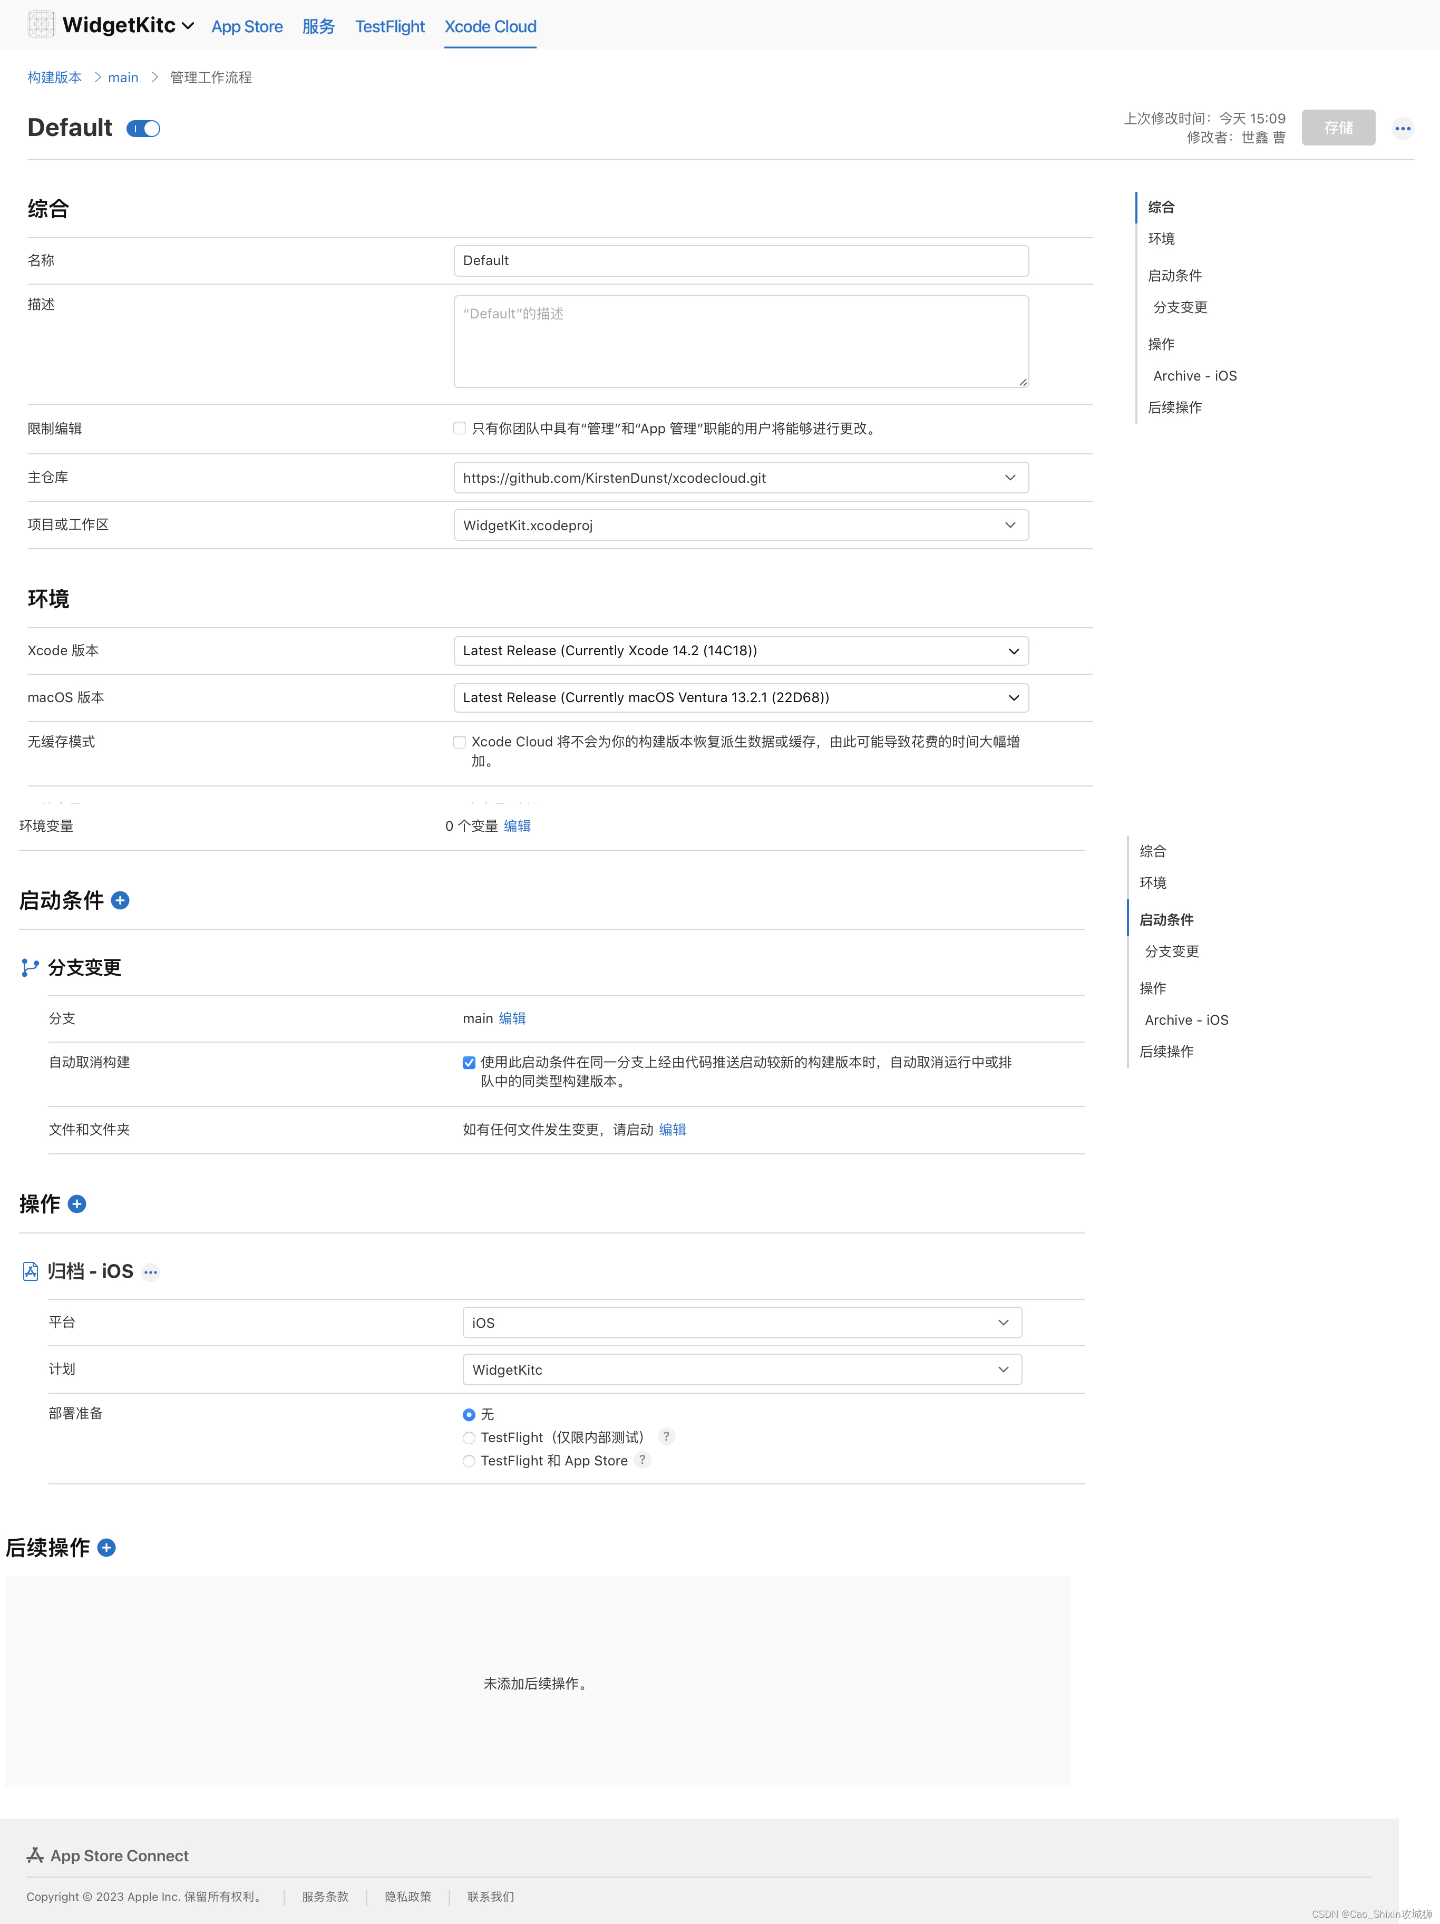This screenshot has width=1440, height=1924.
Task: Jump to 操作 in lower side navigation
Action: (x=1152, y=988)
